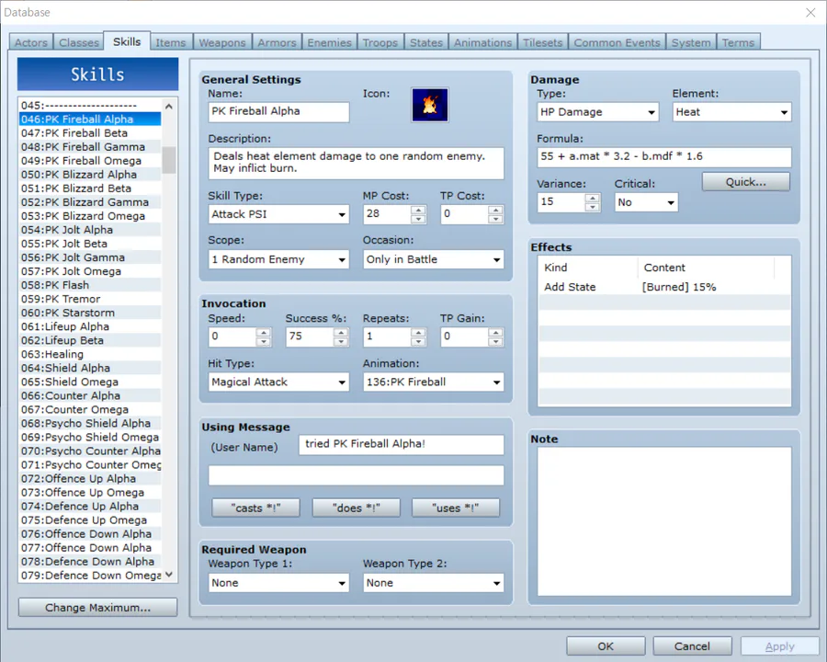Select skill 060:PK Starstorm

coord(90,313)
